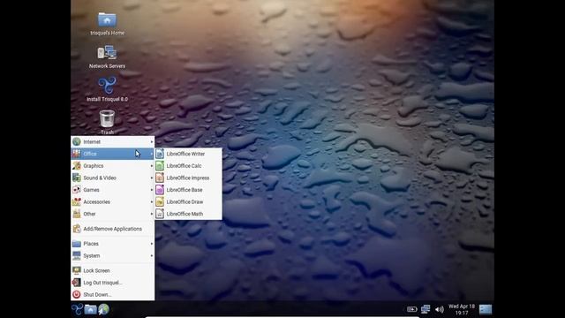The image size is (565, 318).
Task: Click the submenu arrow beside Internet
Action: tap(152, 141)
